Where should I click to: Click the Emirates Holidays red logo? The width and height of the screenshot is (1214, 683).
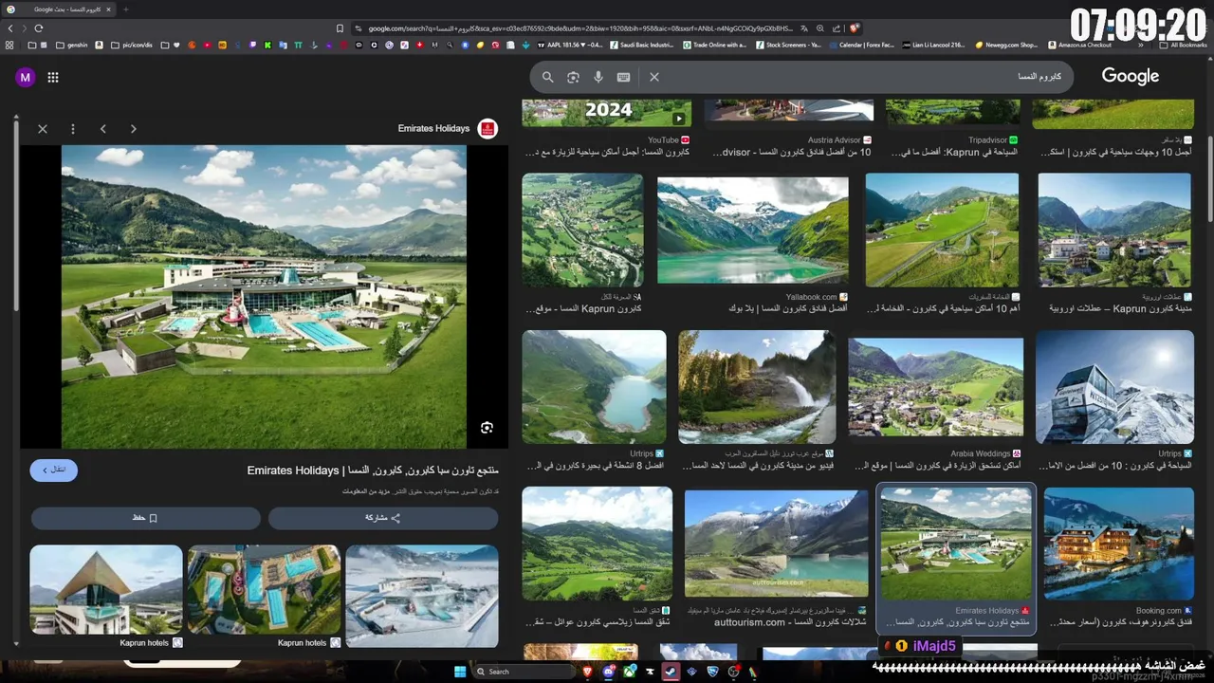tap(487, 129)
